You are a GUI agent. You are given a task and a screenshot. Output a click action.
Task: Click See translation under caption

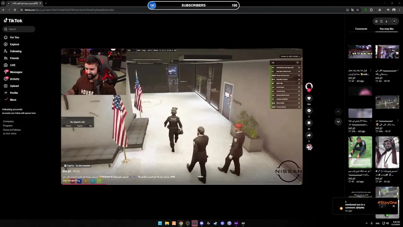[71, 181]
